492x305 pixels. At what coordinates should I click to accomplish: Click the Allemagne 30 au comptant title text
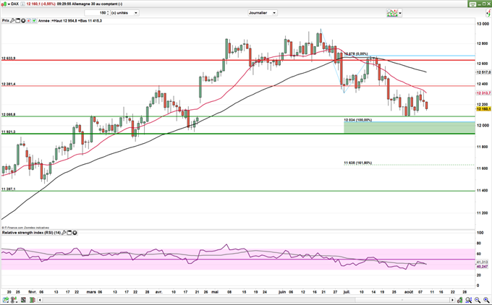[96, 4]
